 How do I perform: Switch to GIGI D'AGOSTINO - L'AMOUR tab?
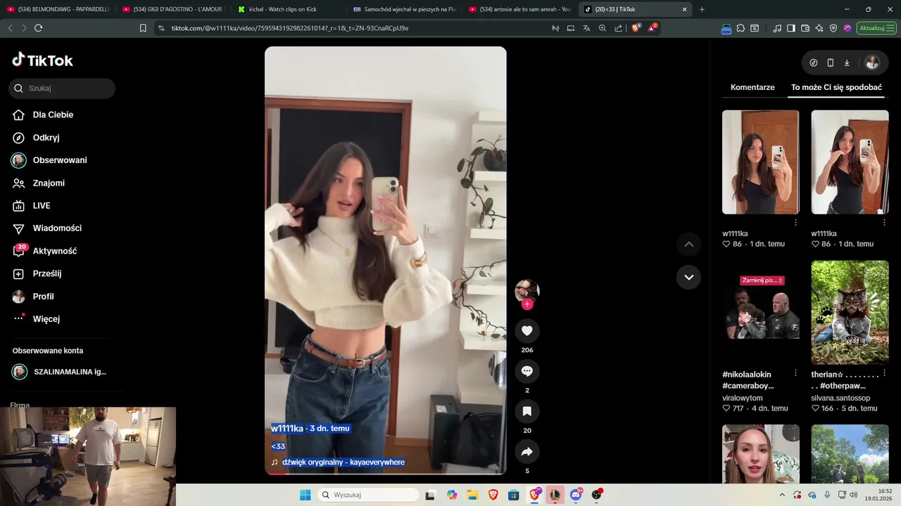(x=174, y=9)
